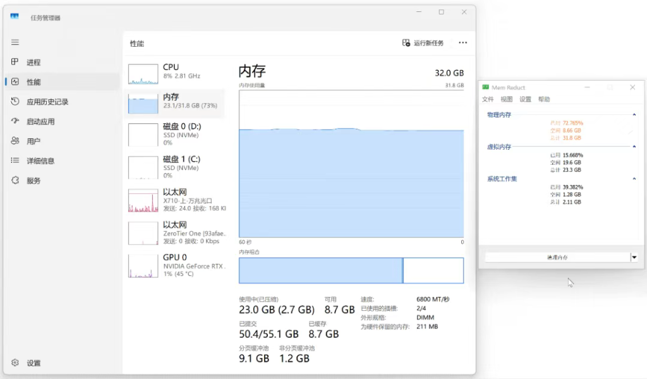This screenshot has height=379, width=647.
Task: Click the hamburger navigation menu icon
Action: tap(15, 42)
